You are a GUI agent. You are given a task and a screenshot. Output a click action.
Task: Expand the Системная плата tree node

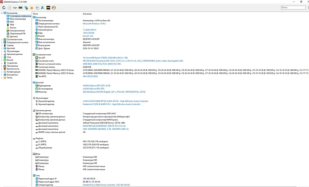[x=2, y=40]
